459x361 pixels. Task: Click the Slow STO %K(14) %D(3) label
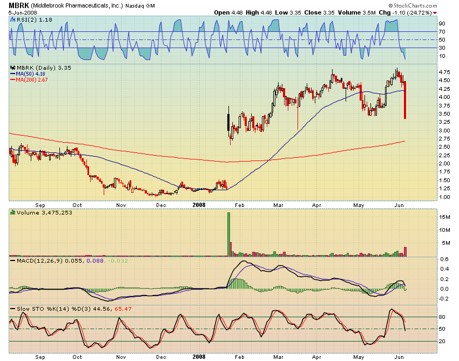point(53,309)
